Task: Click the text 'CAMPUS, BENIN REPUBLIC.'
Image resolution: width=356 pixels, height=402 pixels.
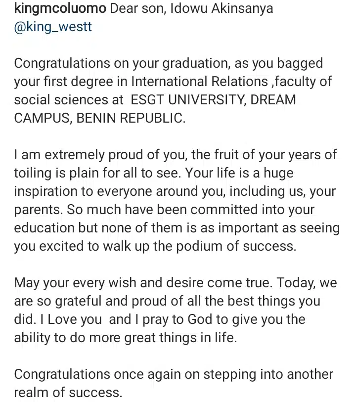Action: 100,118
